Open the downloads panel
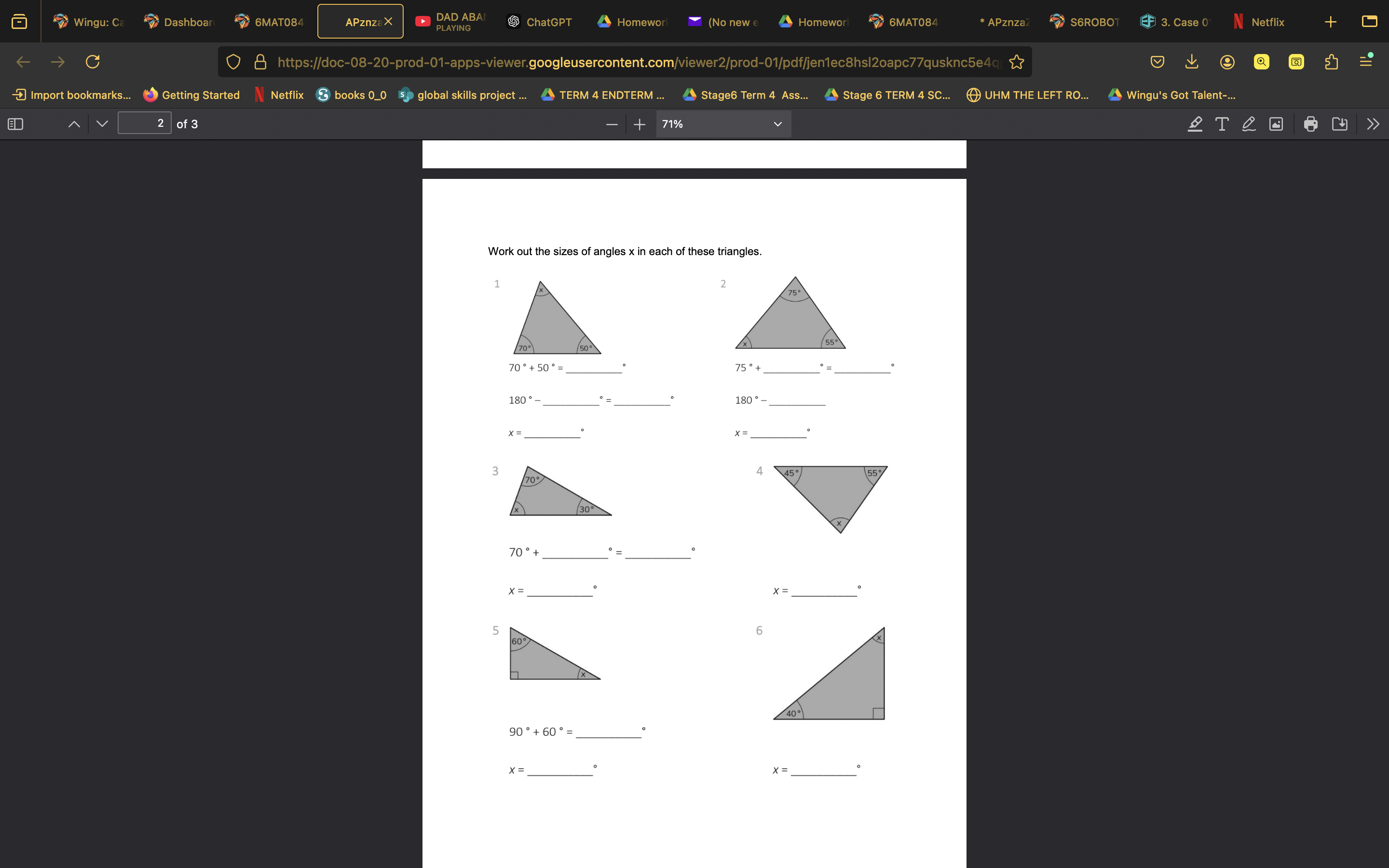The height and width of the screenshot is (868, 1389). coord(1192,62)
